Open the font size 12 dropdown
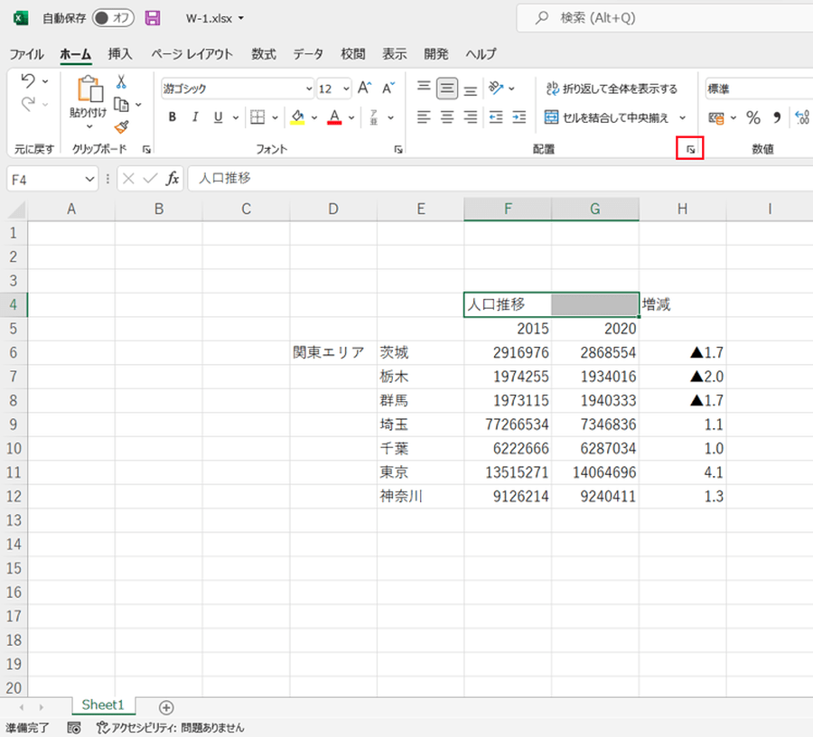 (346, 89)
